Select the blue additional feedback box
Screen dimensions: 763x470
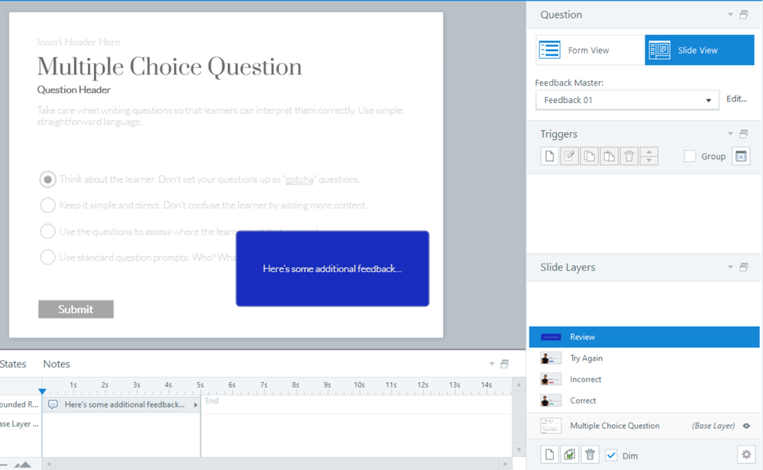pyautogui.click(x=332, y=269)
